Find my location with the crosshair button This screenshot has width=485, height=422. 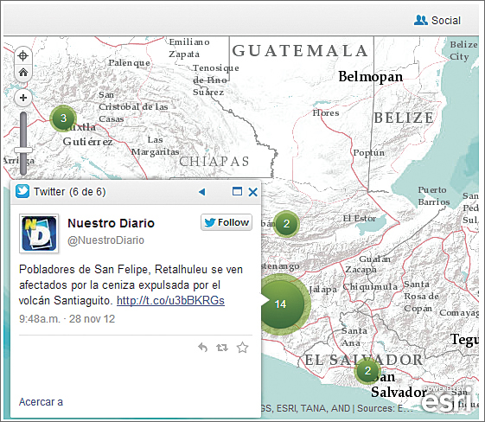22,56
